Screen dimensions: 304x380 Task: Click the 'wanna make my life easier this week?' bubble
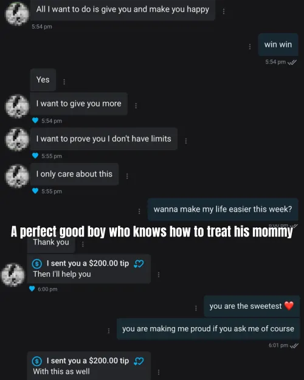click(x=223, y=209)
